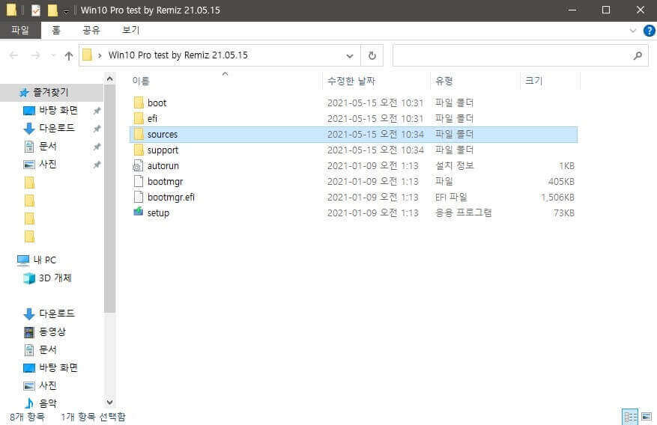This screenshot has width=657, height=425.
Task: Open pinned 사진 under quick access
Action: pyautogui.click(x=47, y=164)
